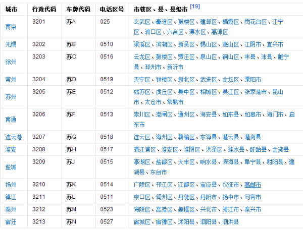Click the underlined 高邮市 link
Viewport: 303px width, 231px height.
[x=253, y=185]
